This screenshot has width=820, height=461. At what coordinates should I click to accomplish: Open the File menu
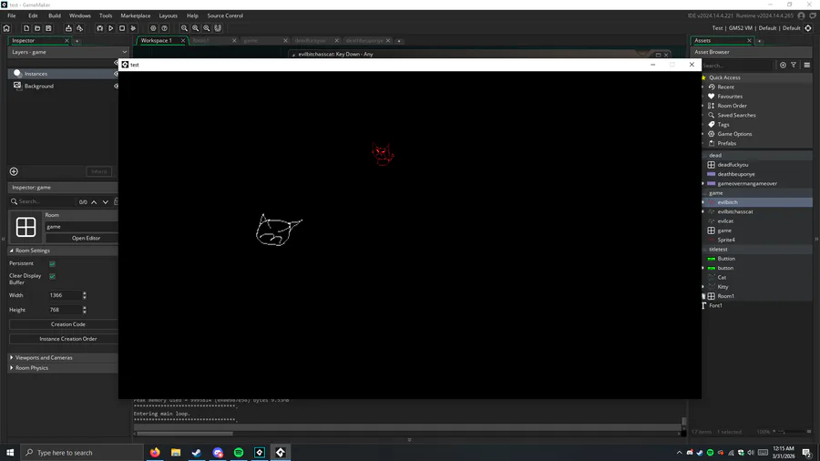click(x=12, y=15)
